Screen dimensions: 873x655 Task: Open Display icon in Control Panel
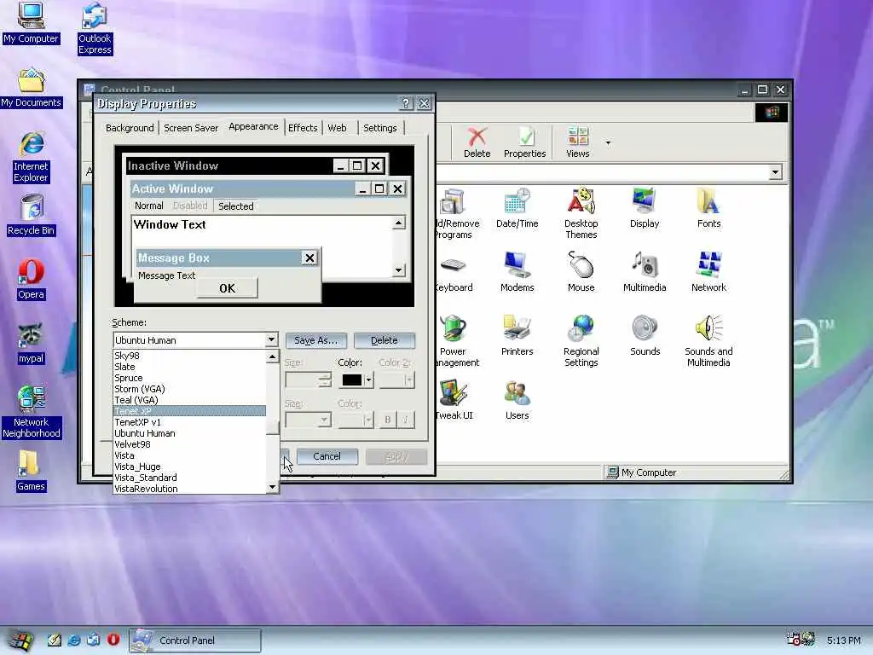click(x=645, y=209)
